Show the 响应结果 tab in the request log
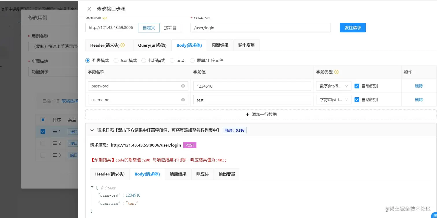This screenshot has height=218, width=437. pyautogui.click(x=178, y=174)
